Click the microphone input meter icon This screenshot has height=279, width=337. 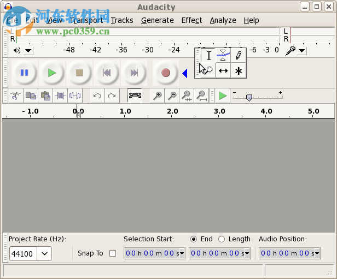click(290, 51)
